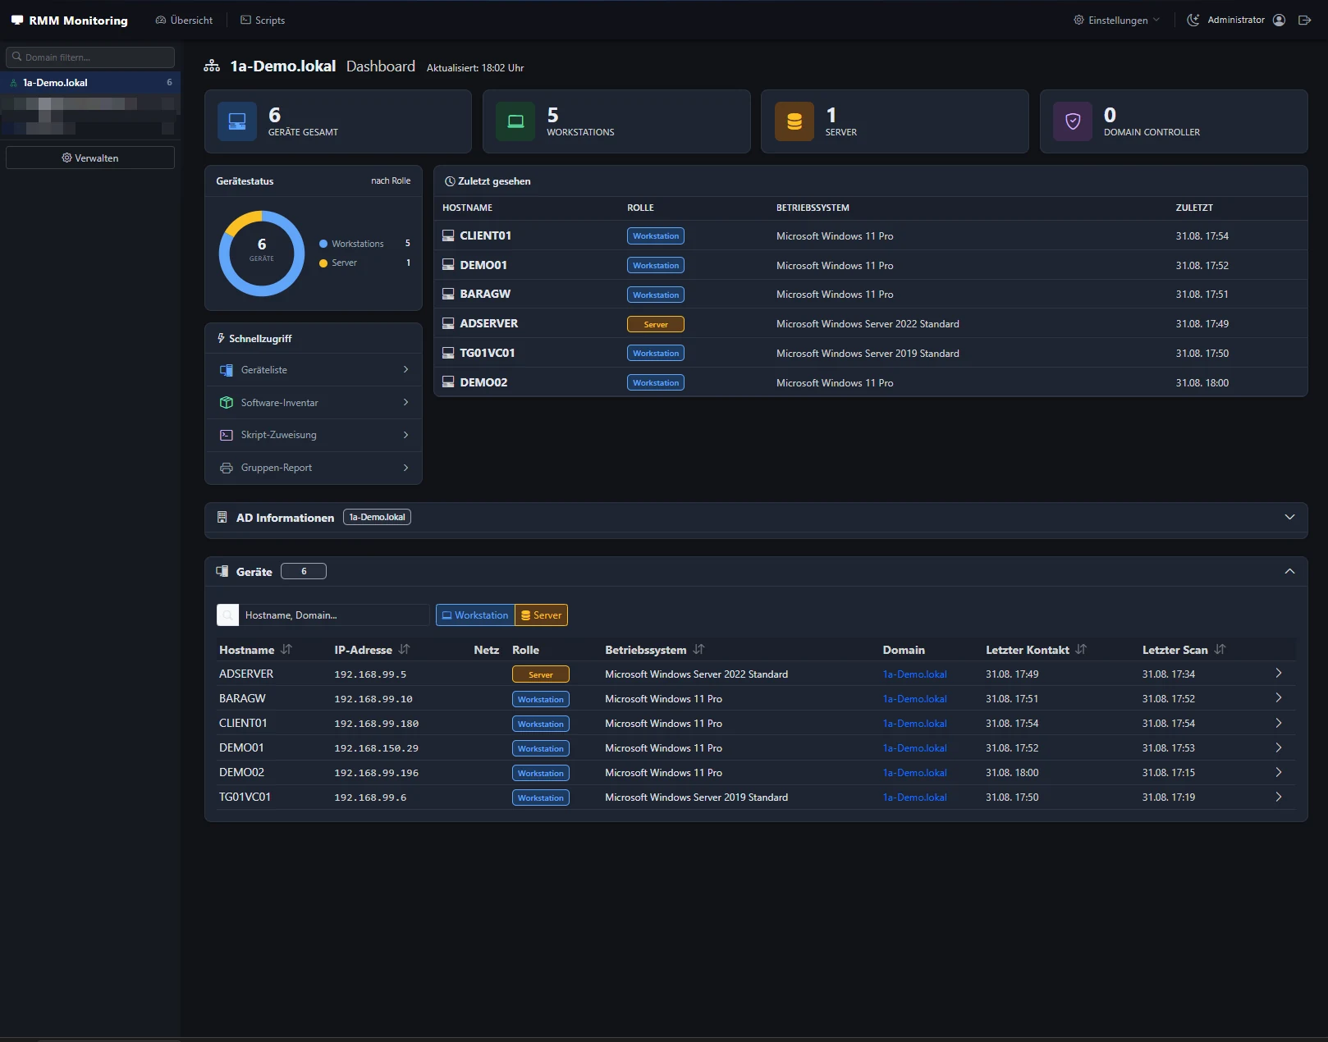Click the Workstations legend blue dot
The width and height of the screenshot is (1328, 1042).
coord(323,244)
